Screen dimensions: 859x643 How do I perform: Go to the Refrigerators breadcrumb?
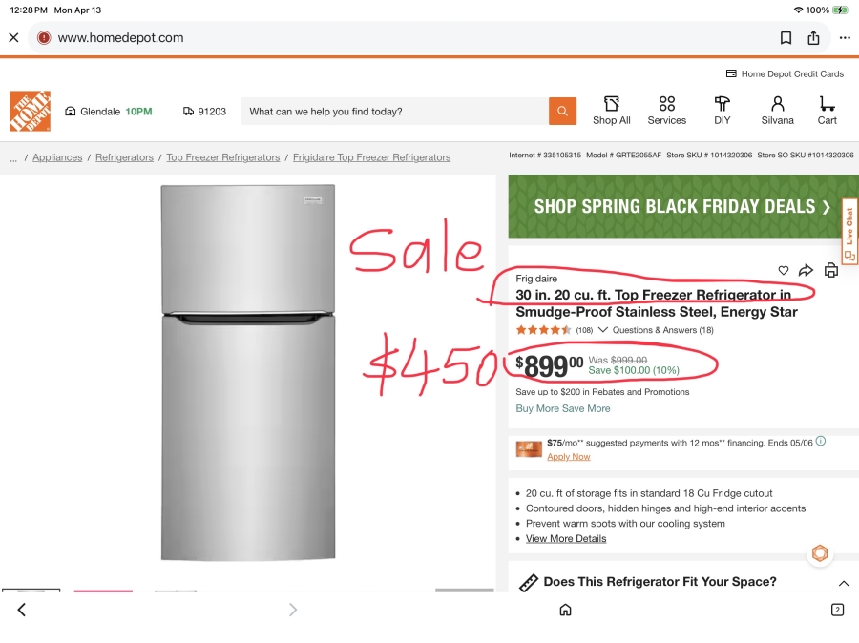click(124, 157)
